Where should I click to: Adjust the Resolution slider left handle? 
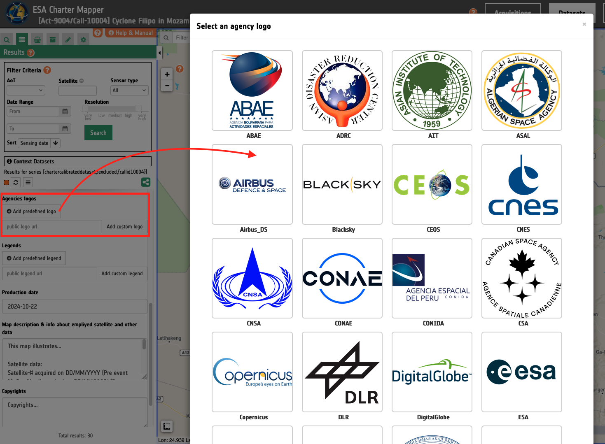pos(86,108)
